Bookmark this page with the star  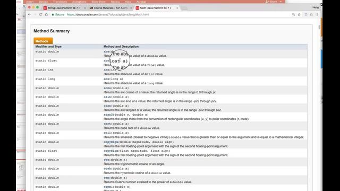click(x=299, y=14)
